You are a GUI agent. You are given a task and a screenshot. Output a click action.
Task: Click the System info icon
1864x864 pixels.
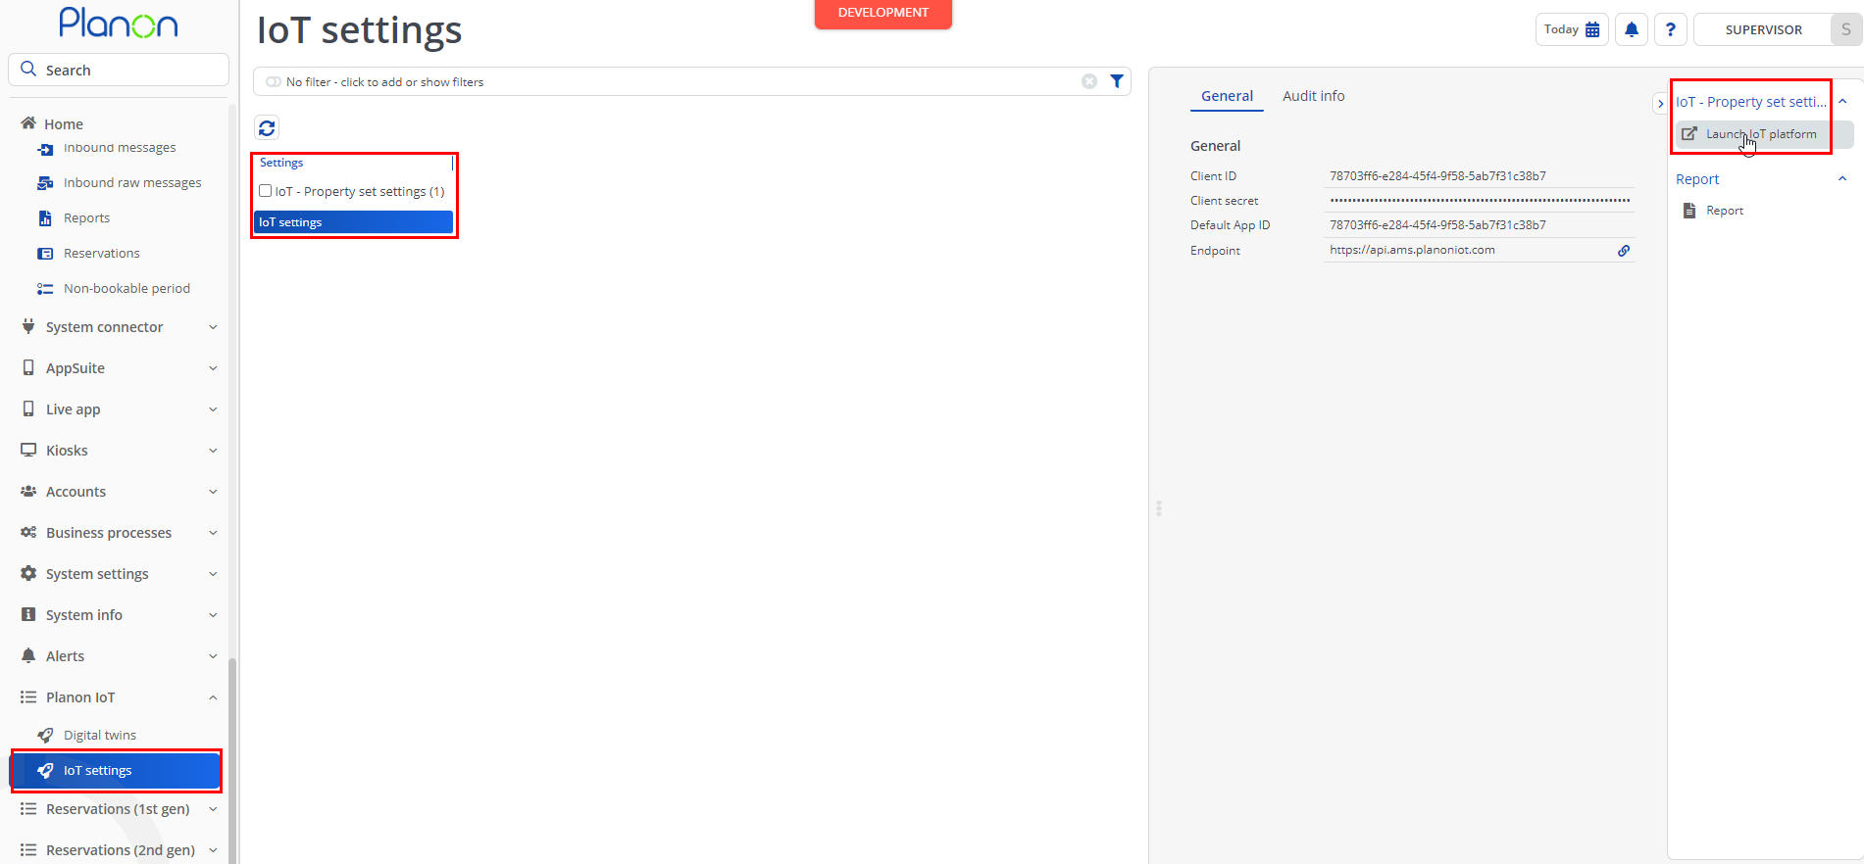(28, 614)
